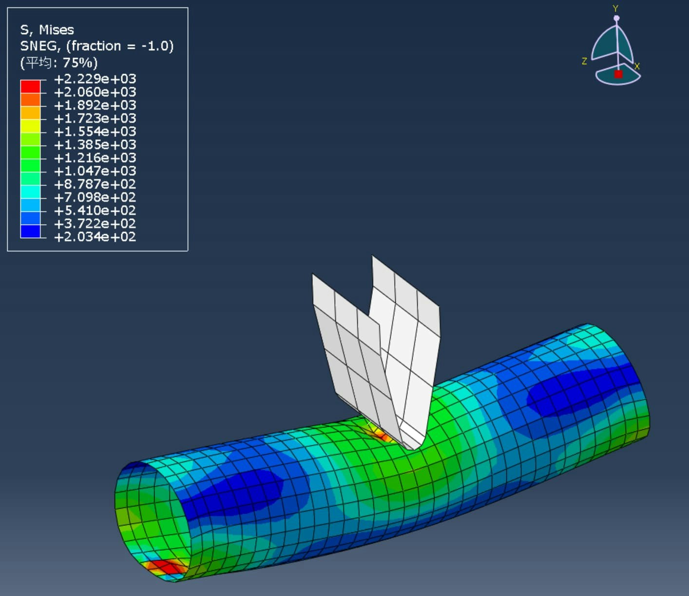Screen dimensions: 689x596
Task: Click legend value +1.892e+03
Action: point(95,105)
